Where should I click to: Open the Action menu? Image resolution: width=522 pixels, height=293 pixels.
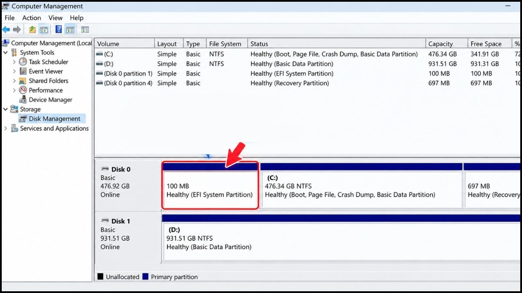click(x=32, y=18)
